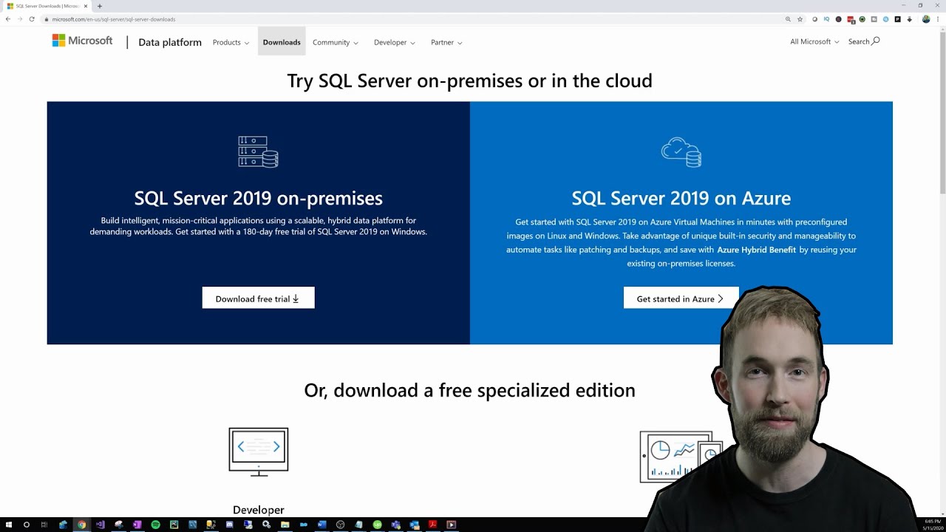Click the Developer label under the monitor icon
Screen dimensions: 946x532
click(x=259, y=510)
